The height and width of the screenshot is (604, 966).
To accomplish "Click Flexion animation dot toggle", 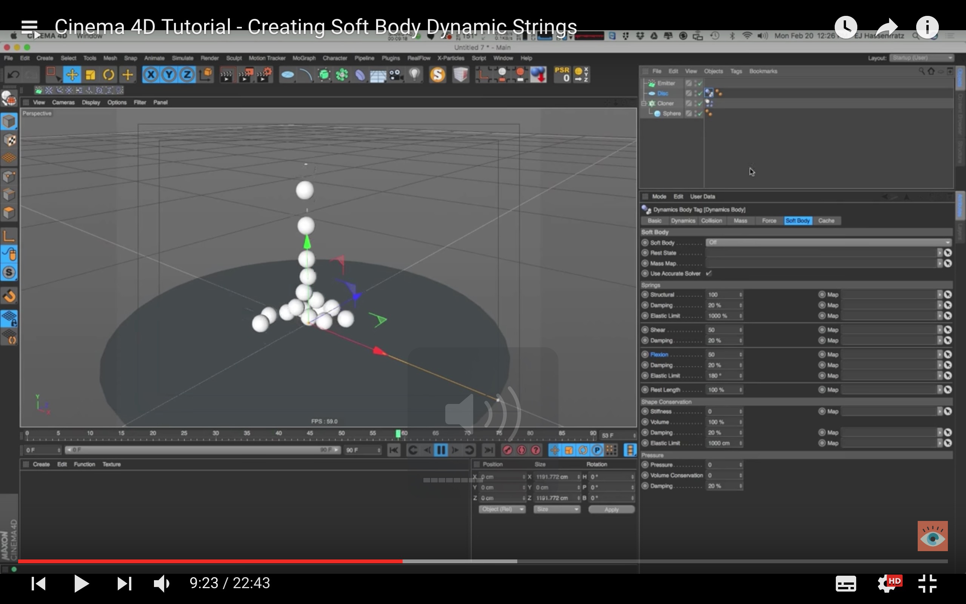I will 645,354.
